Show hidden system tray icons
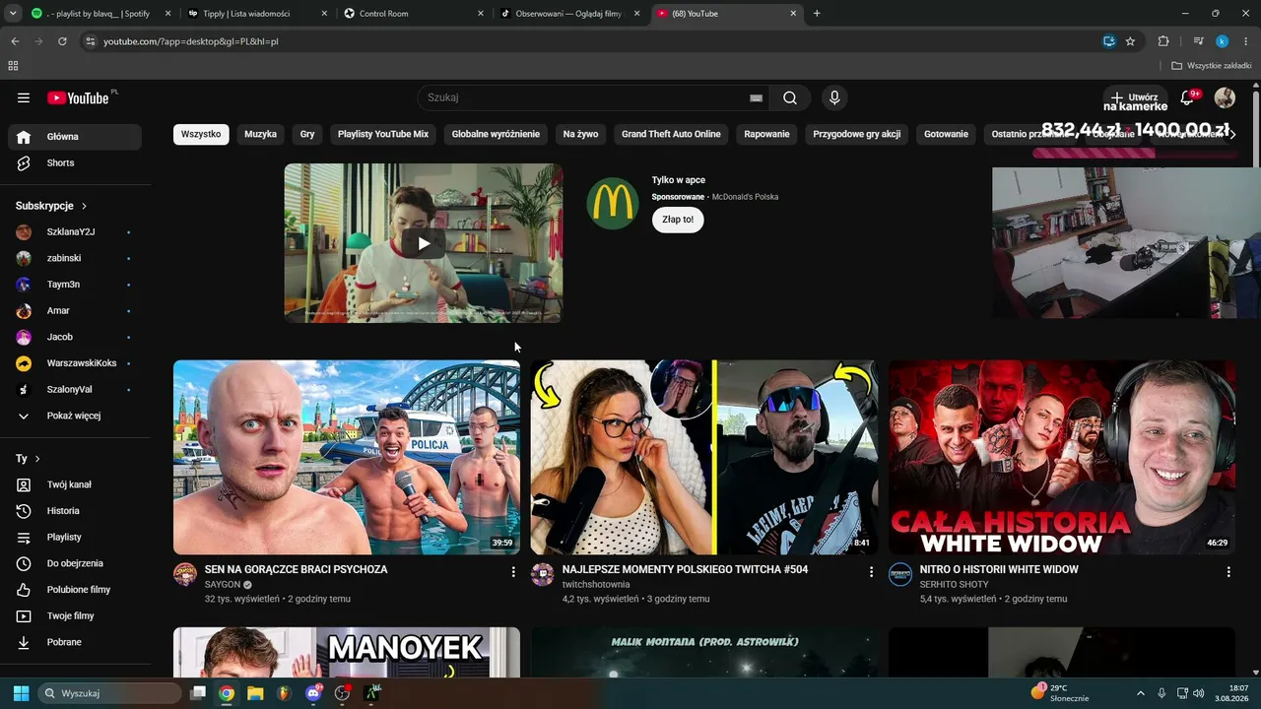 [x=1141, y=693]
